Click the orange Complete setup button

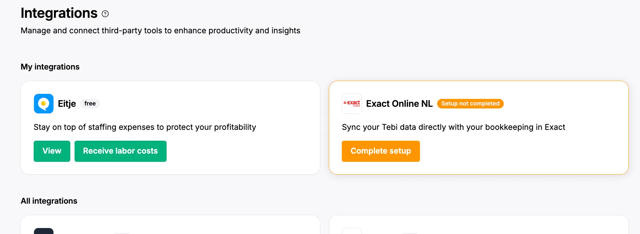point(381,151)
